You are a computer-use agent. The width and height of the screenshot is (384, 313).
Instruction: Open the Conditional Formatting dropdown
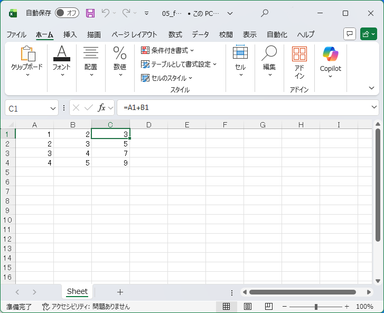tap(168, 50)
